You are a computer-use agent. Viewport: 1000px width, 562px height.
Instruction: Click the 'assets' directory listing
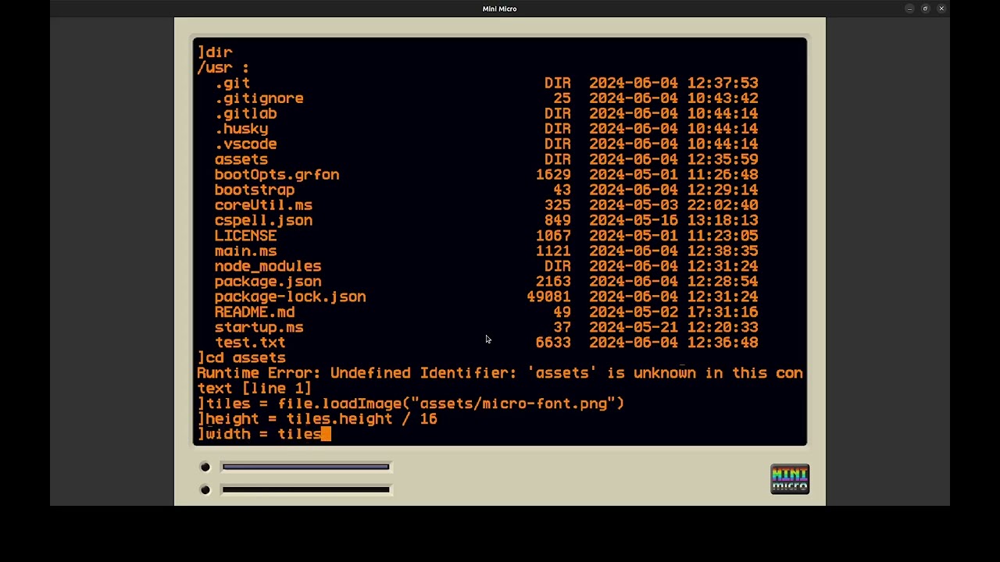[x=241, y=159]
